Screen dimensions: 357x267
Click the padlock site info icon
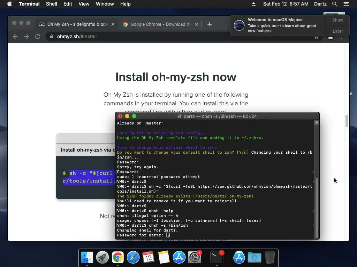(52, 37)
